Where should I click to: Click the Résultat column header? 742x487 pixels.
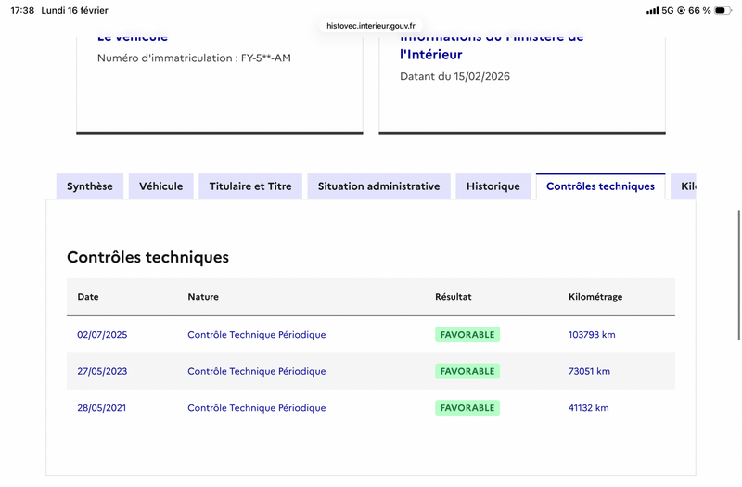point(454,297)
